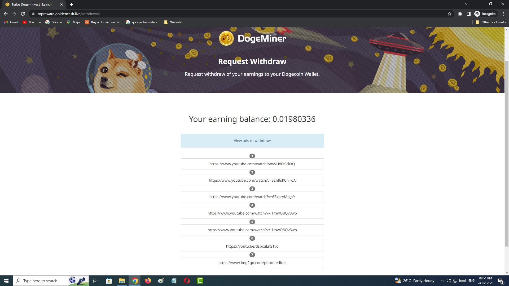Click the Chrome forward navigation arrow
Viewport: 509px width, 286px height.
coord(14,14)
